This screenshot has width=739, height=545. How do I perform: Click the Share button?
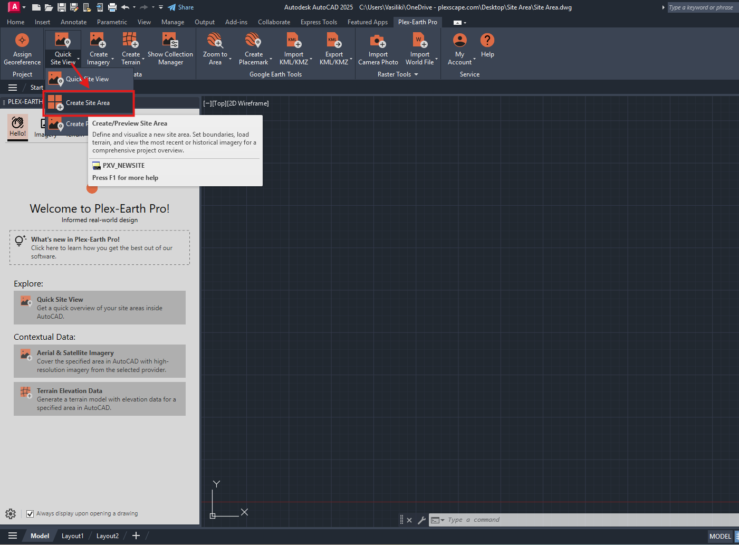point(180,7)
